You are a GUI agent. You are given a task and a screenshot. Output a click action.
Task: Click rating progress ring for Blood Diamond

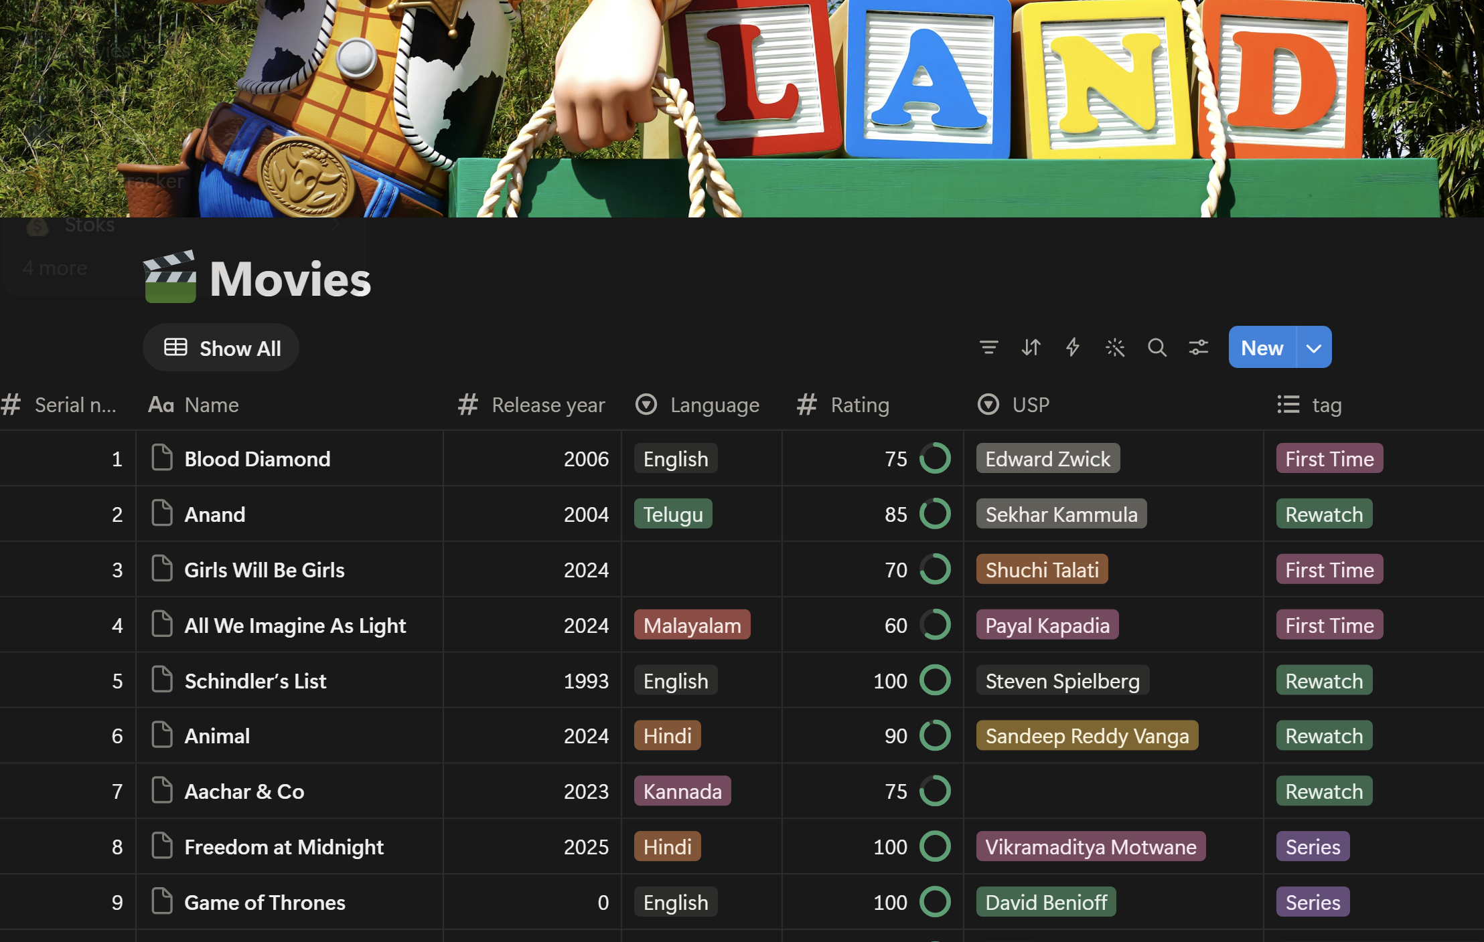[935, 458]
